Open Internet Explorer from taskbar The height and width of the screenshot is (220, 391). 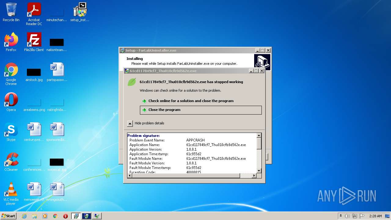[24, 216]
